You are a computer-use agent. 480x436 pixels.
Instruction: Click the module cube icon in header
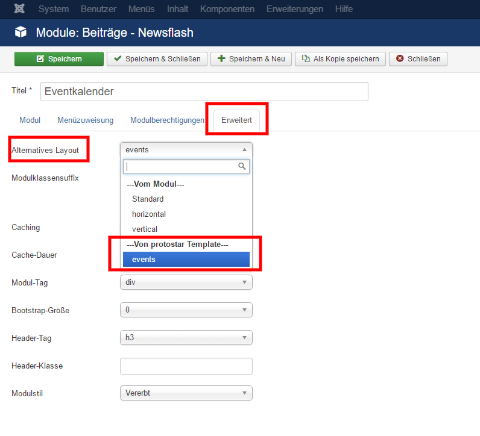click(x=21, y=32)
